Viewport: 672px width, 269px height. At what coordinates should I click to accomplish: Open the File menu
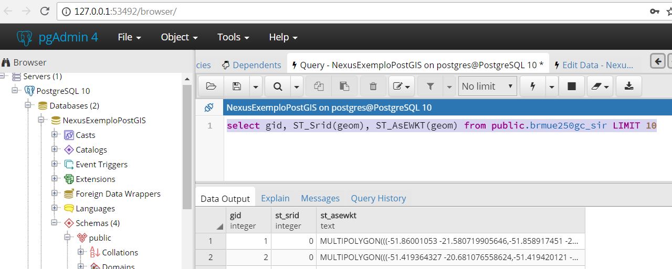(130, 37)
